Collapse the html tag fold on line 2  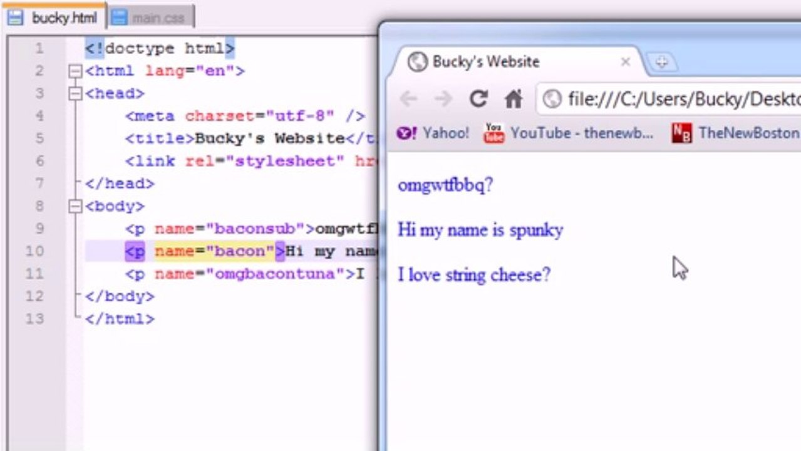click(75, 71)
